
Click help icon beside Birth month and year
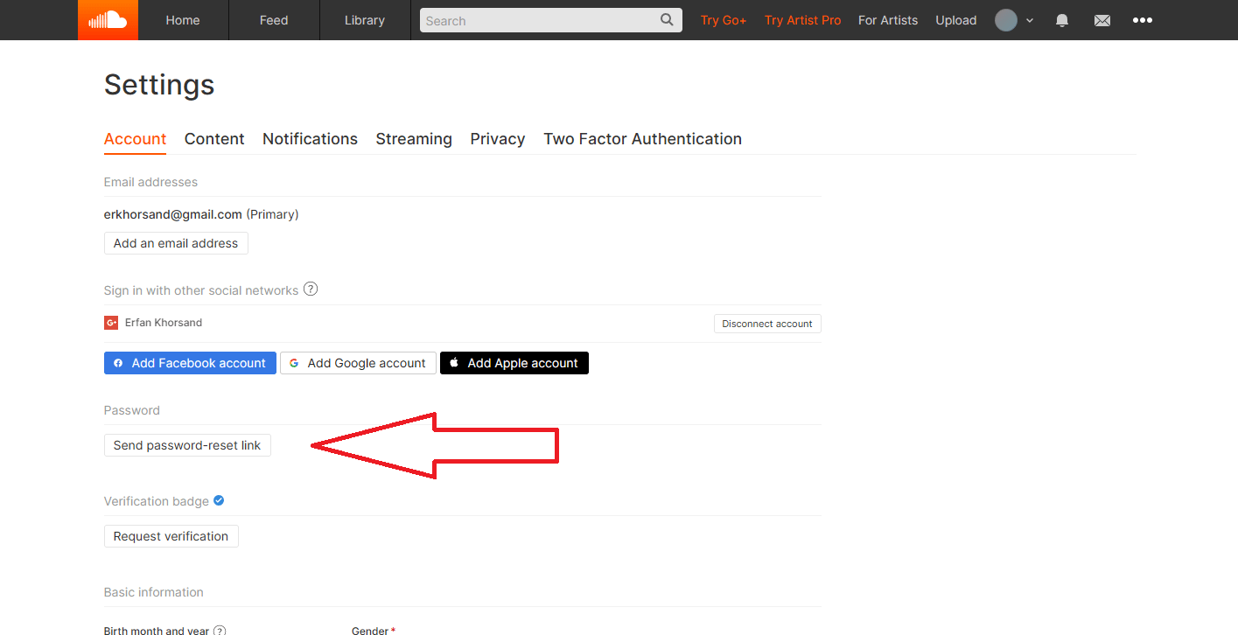point(220,631)
